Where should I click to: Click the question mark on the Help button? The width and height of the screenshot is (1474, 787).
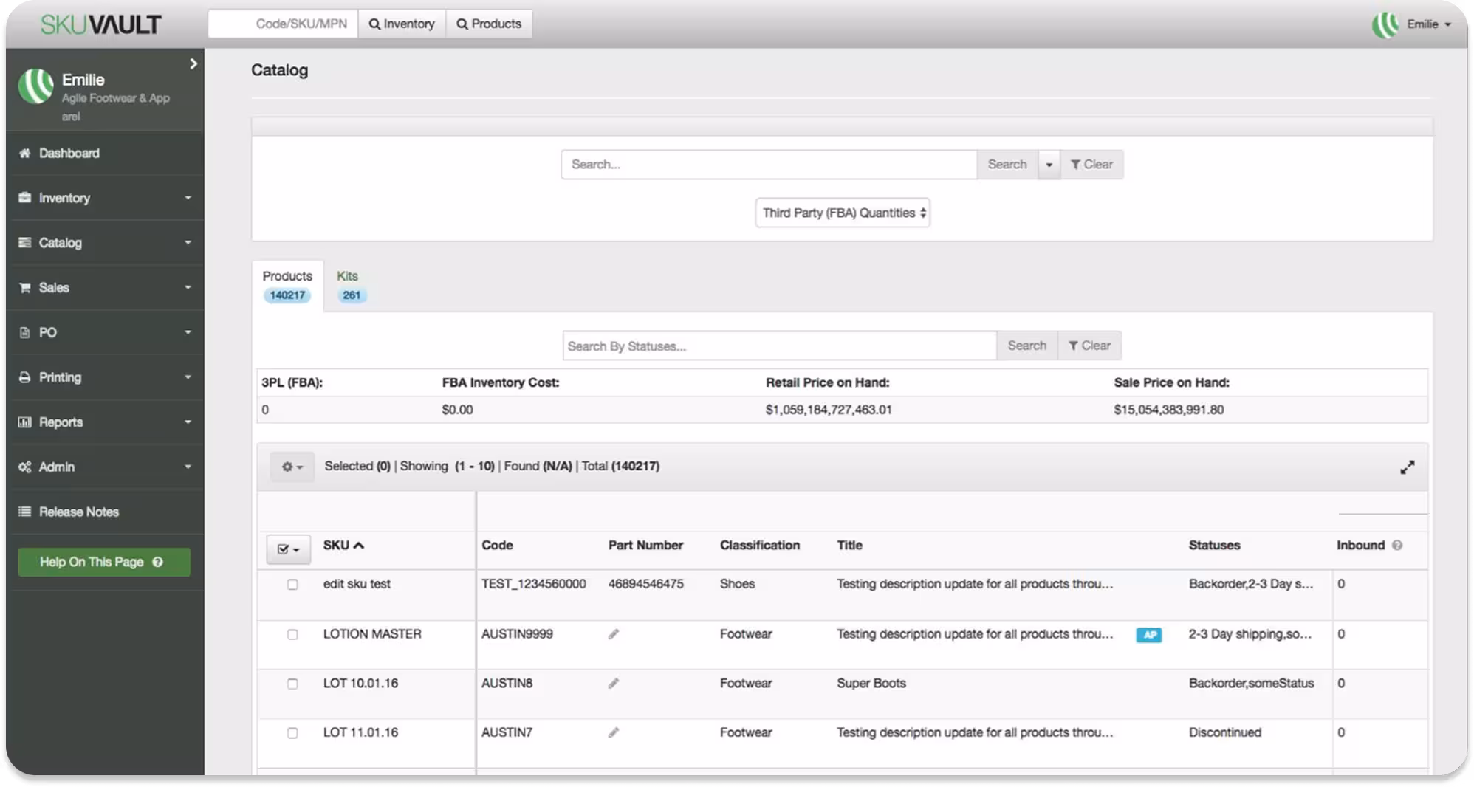[157, 562]
